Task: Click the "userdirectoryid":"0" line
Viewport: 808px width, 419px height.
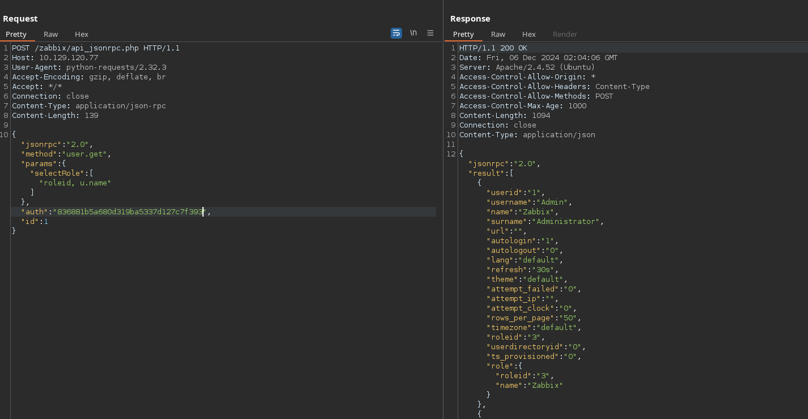Action: 536,346
